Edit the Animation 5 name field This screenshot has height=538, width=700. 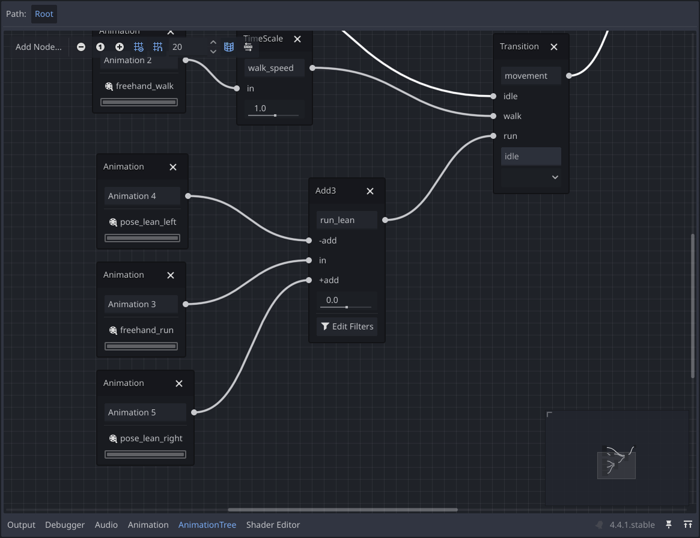point(145,412)
